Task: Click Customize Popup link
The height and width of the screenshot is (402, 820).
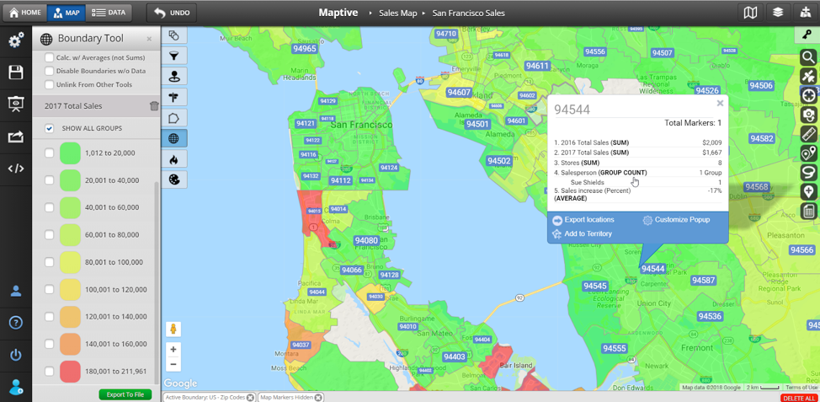Action: (676, 220)
